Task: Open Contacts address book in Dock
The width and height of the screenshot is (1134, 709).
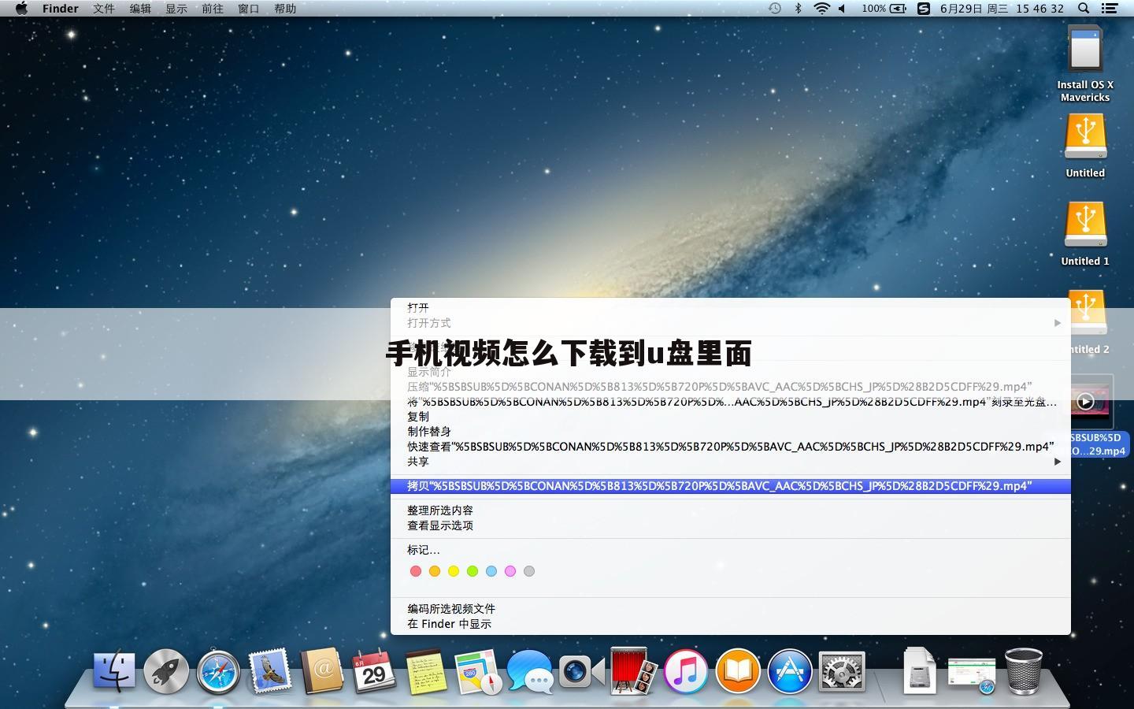Action: tap(322, 671)
